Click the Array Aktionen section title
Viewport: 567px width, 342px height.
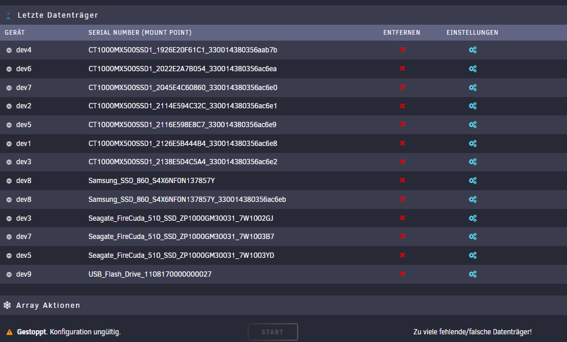coord(48,306)
